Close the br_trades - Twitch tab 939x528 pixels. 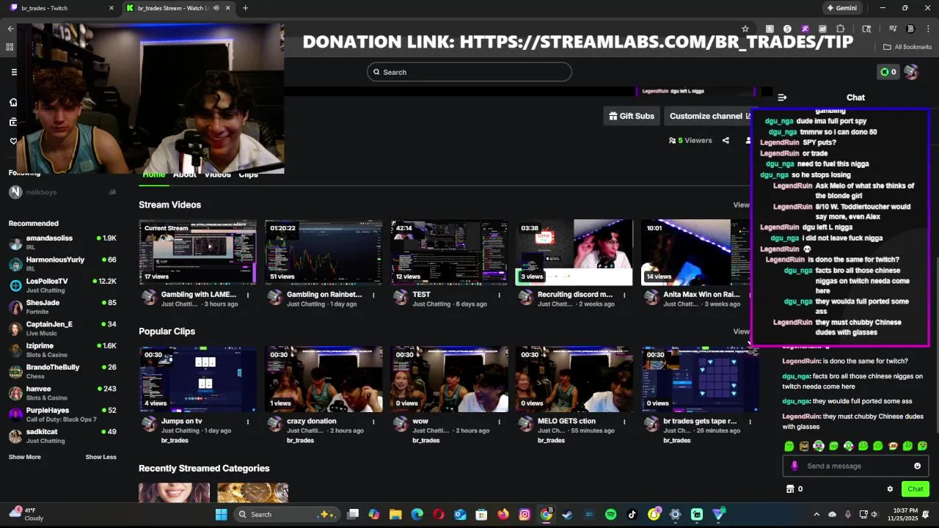[x=112, y=8]
